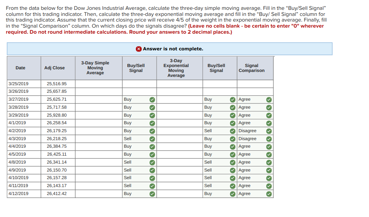Click the second Sell checkmark in the 4/11/2019 row
Image resolution: width=369 pixels, height=217 pixels.
pos(233,186)
